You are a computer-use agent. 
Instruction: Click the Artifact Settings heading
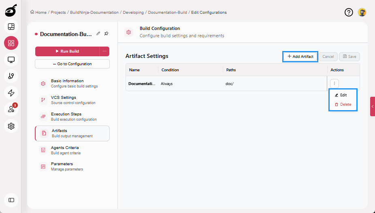pos(147,56)
